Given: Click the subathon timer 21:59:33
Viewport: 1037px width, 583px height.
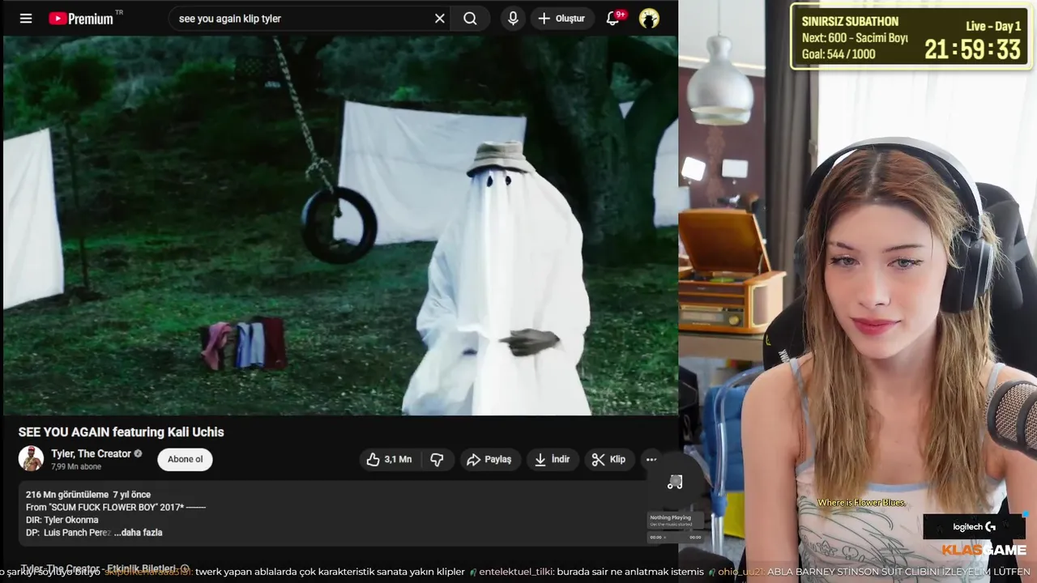Looking at the screenshot, I should pos(973,50).
